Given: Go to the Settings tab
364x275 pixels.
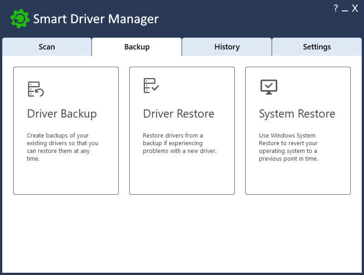Looking at the screenshot, I should pyautogui.click(x=317, y=47).
